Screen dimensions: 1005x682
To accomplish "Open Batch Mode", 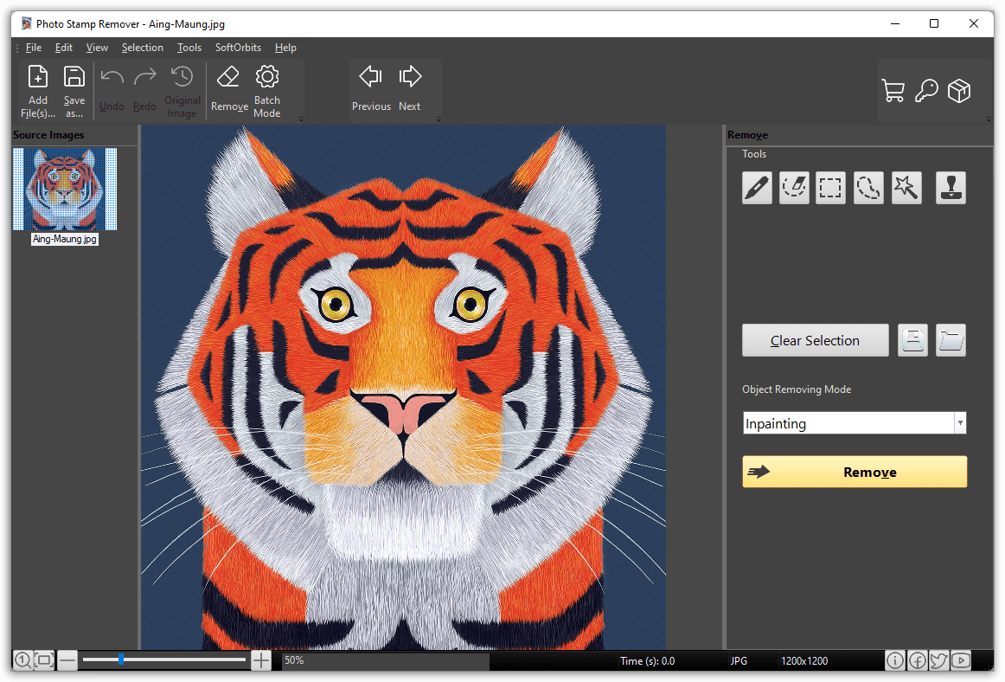I will tap(267, 91).
